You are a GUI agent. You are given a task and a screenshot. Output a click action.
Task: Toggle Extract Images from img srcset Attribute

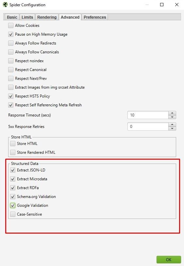pos(11,87)
